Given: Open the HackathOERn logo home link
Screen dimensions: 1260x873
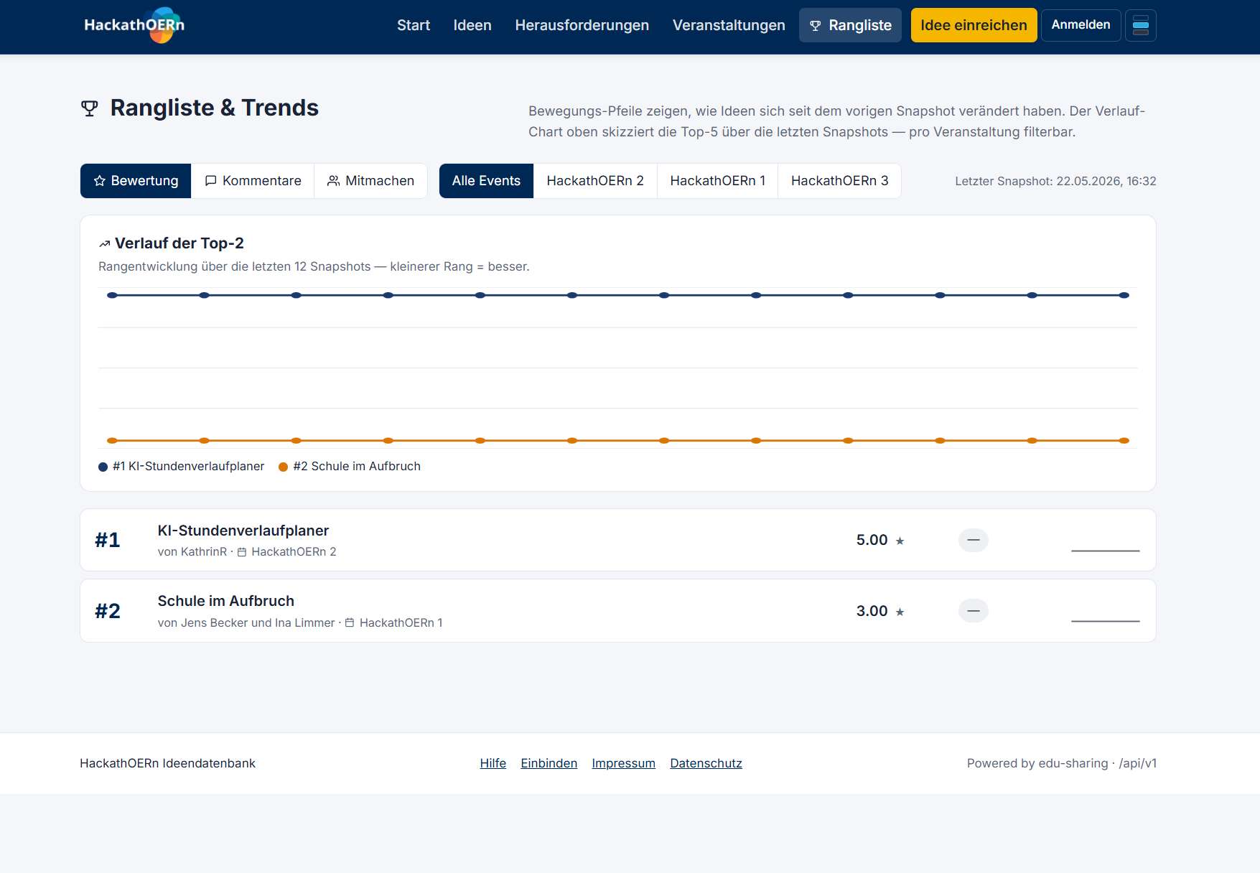Looking at the screenshot, I should click(x=134, y=25).
